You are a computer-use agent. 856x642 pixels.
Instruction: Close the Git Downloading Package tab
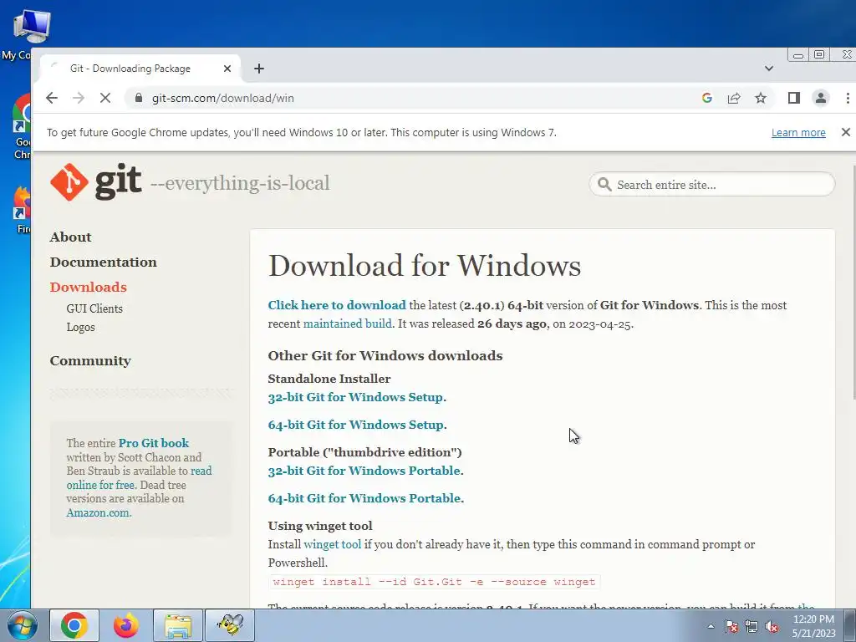(x=227, y=69)
